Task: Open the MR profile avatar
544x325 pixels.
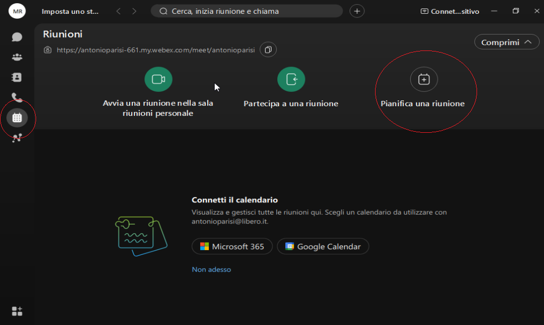Action: (x=17, y=11)
